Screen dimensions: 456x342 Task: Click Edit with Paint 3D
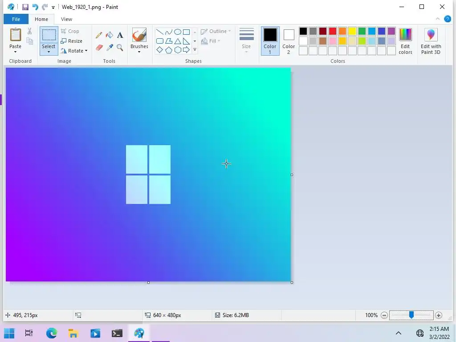[431, 41]
